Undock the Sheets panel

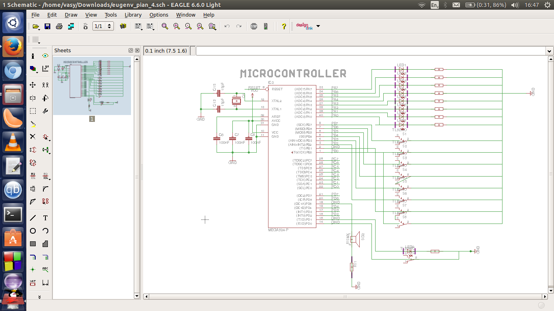coord(131,51)
